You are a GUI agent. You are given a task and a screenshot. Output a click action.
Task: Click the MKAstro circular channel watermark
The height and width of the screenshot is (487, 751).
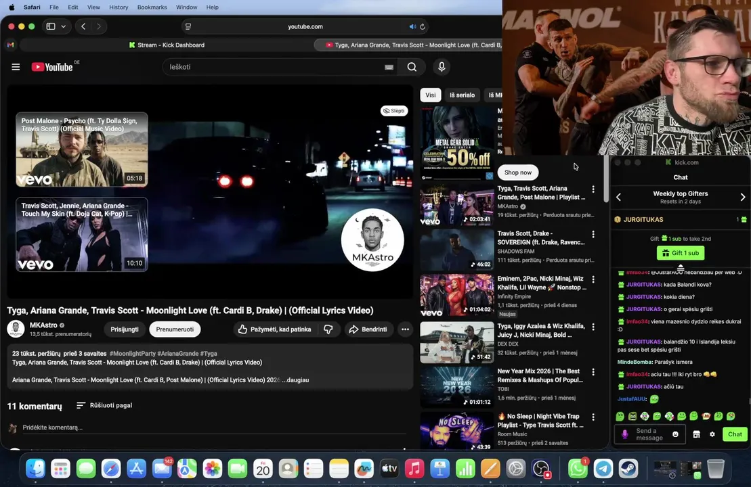pos(372,239)
